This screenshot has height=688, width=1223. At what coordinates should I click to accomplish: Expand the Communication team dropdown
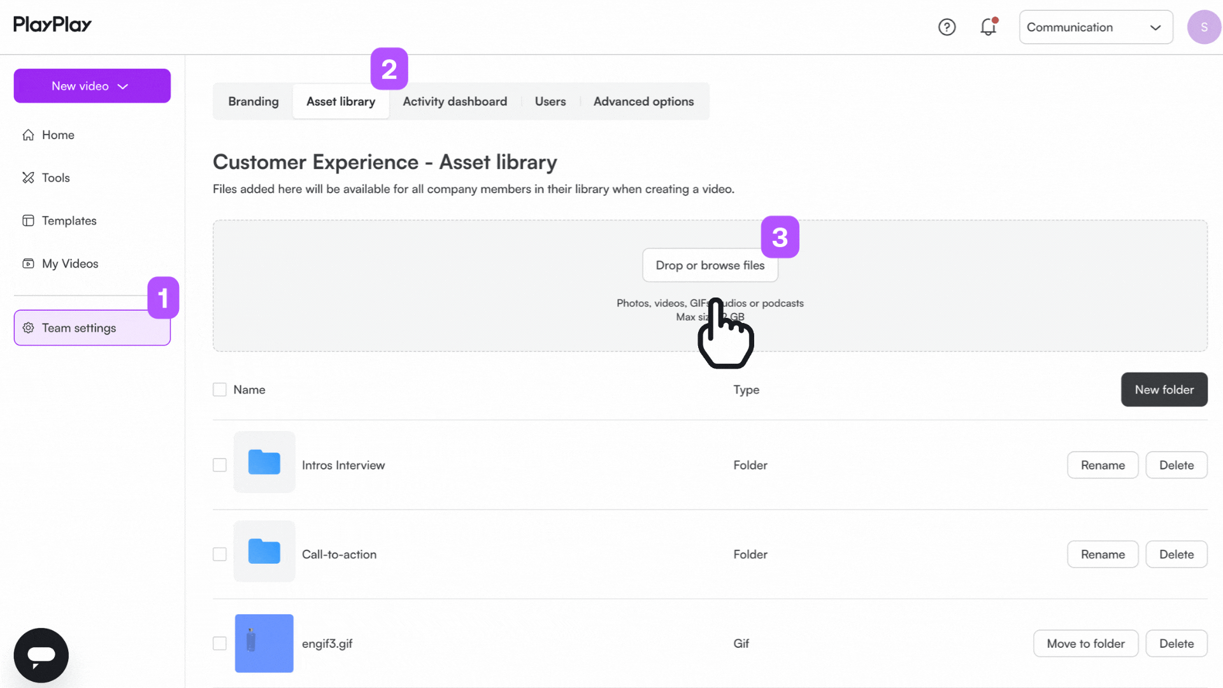pos(1096,27)
